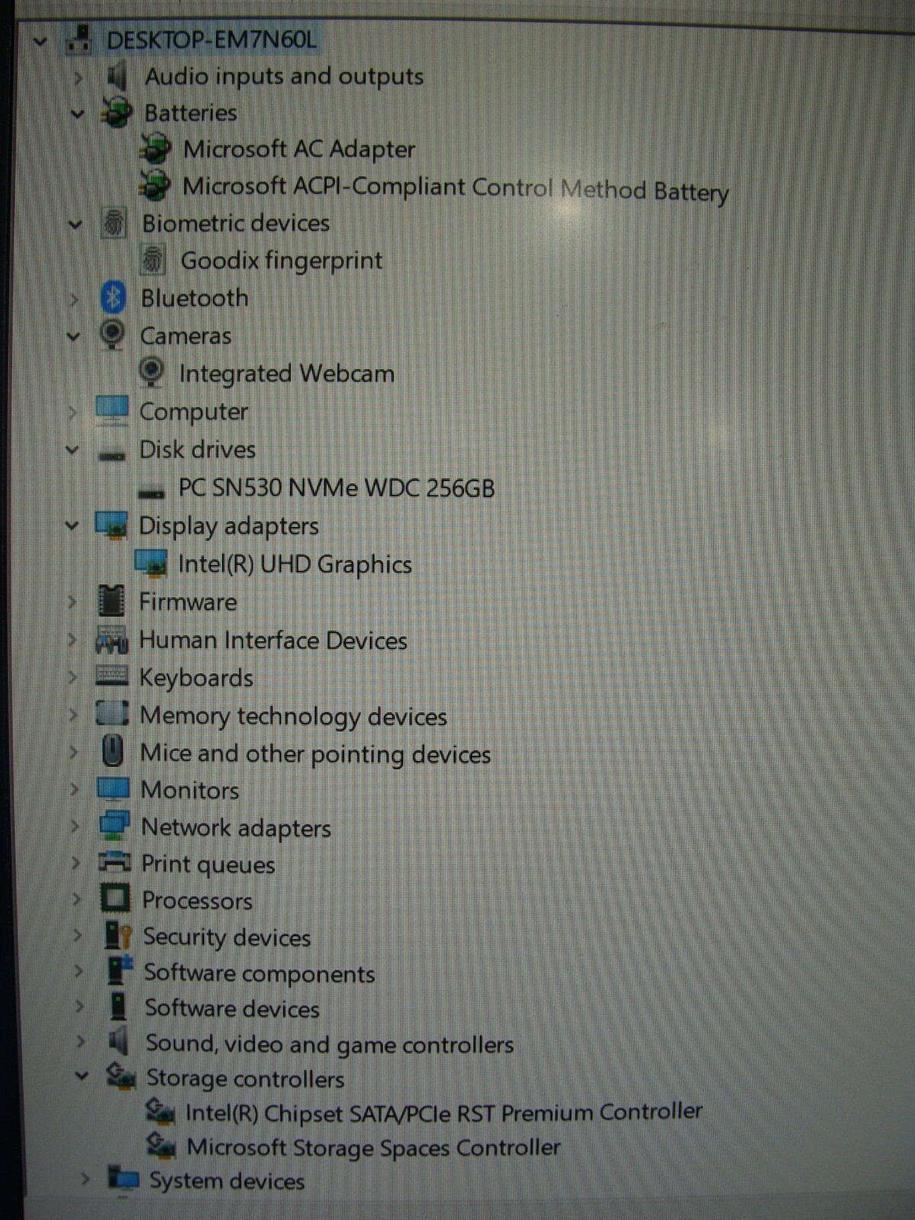Click the Goodix fingerprint device icon

152,260
